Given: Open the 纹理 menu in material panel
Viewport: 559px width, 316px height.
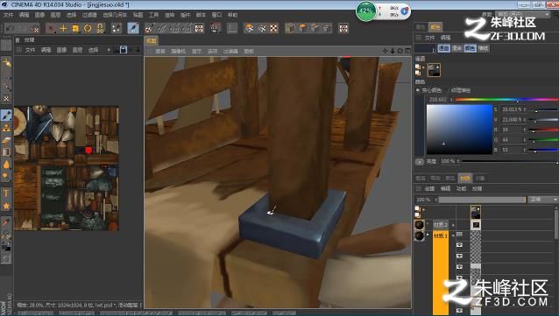Looking at the screenshot, I should (x=477, y=188).
